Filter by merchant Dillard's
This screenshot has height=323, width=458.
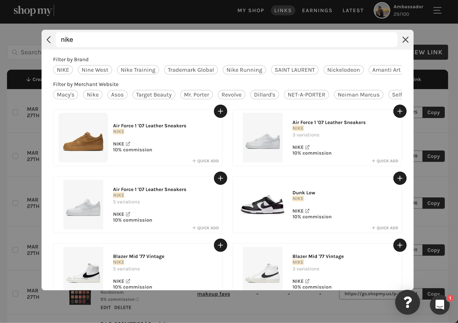click(264, 95)
